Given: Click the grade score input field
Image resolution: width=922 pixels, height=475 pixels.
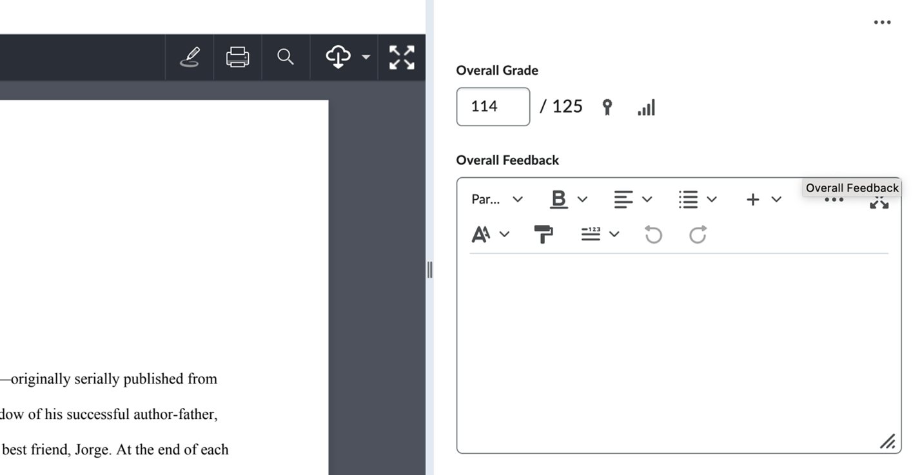Looking at the screenshot, I should [x=493, y=106].
